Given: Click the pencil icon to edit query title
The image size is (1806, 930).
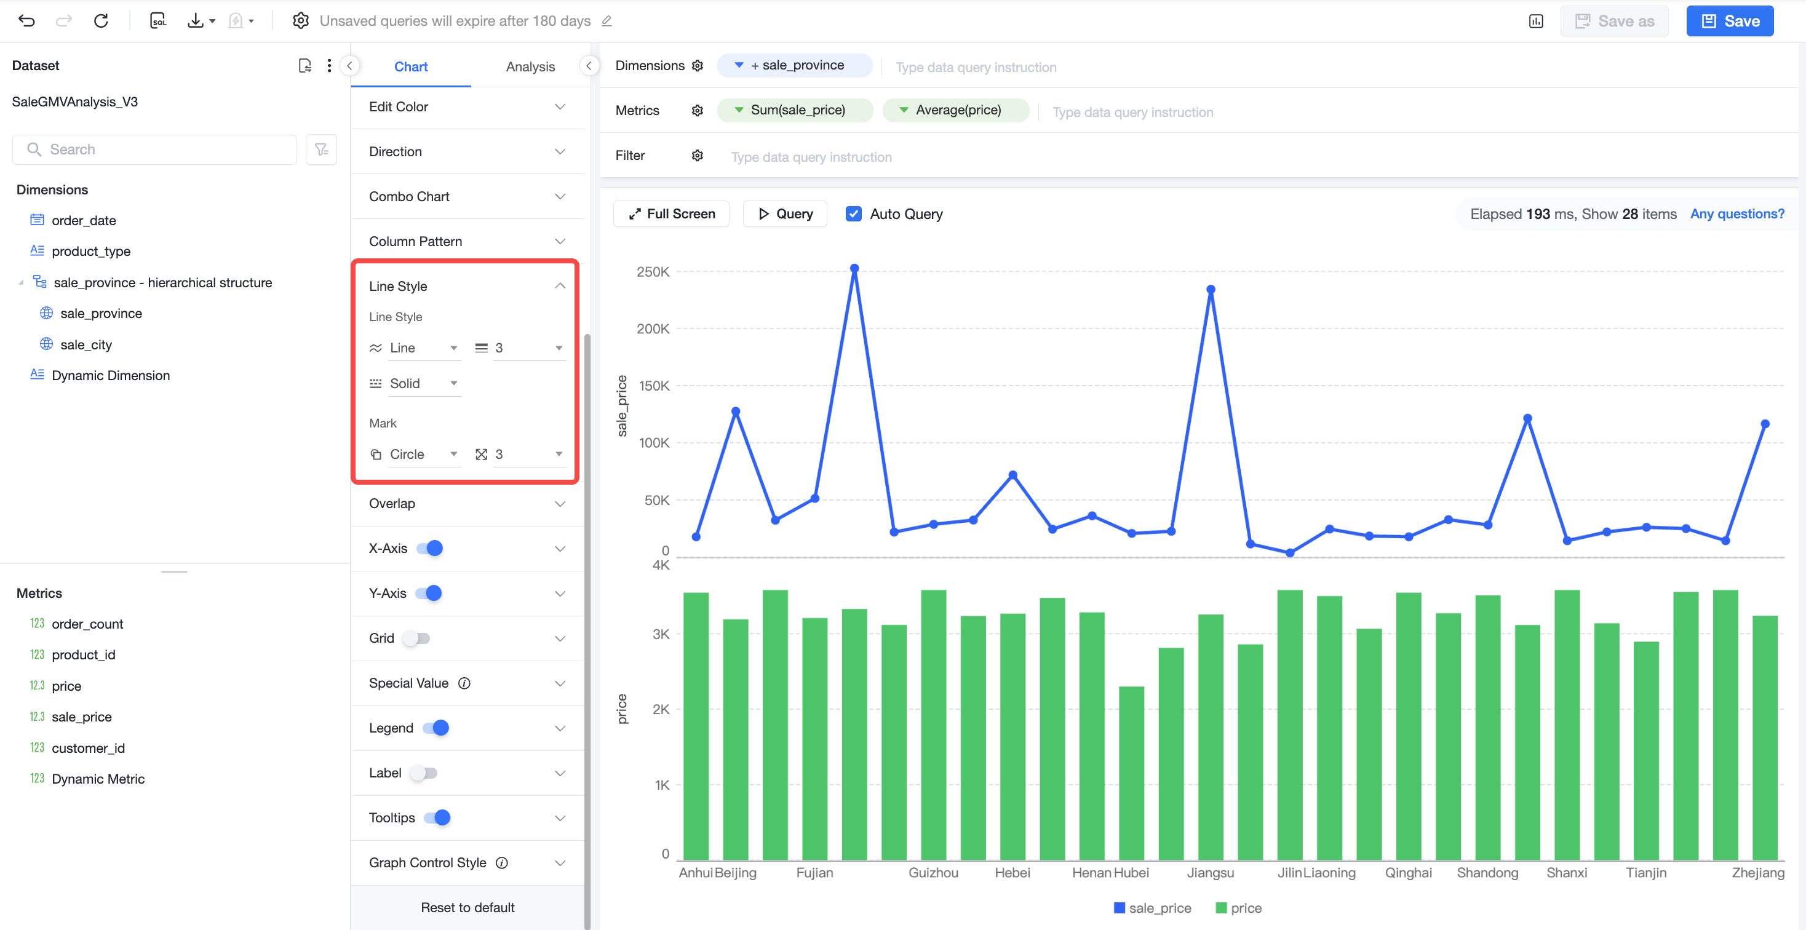Looking at the screenshot, I should (x=607, y=21).
